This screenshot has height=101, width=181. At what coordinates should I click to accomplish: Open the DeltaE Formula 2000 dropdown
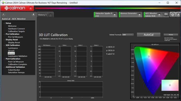[128, 35]
